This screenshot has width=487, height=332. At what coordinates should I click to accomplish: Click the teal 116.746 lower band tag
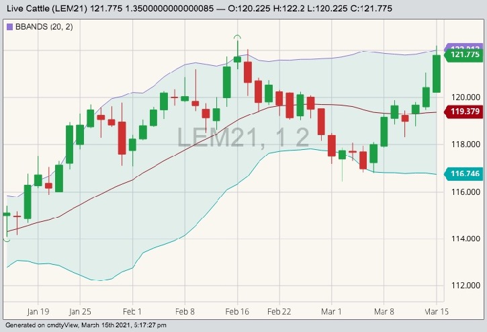(x=464, y=173)
